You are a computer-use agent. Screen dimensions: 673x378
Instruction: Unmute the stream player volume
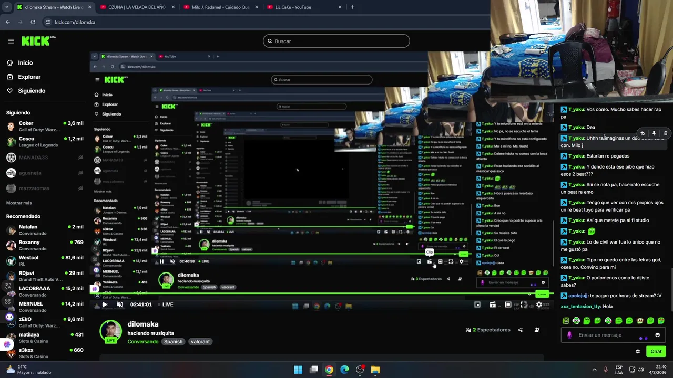tap(120, 304)
